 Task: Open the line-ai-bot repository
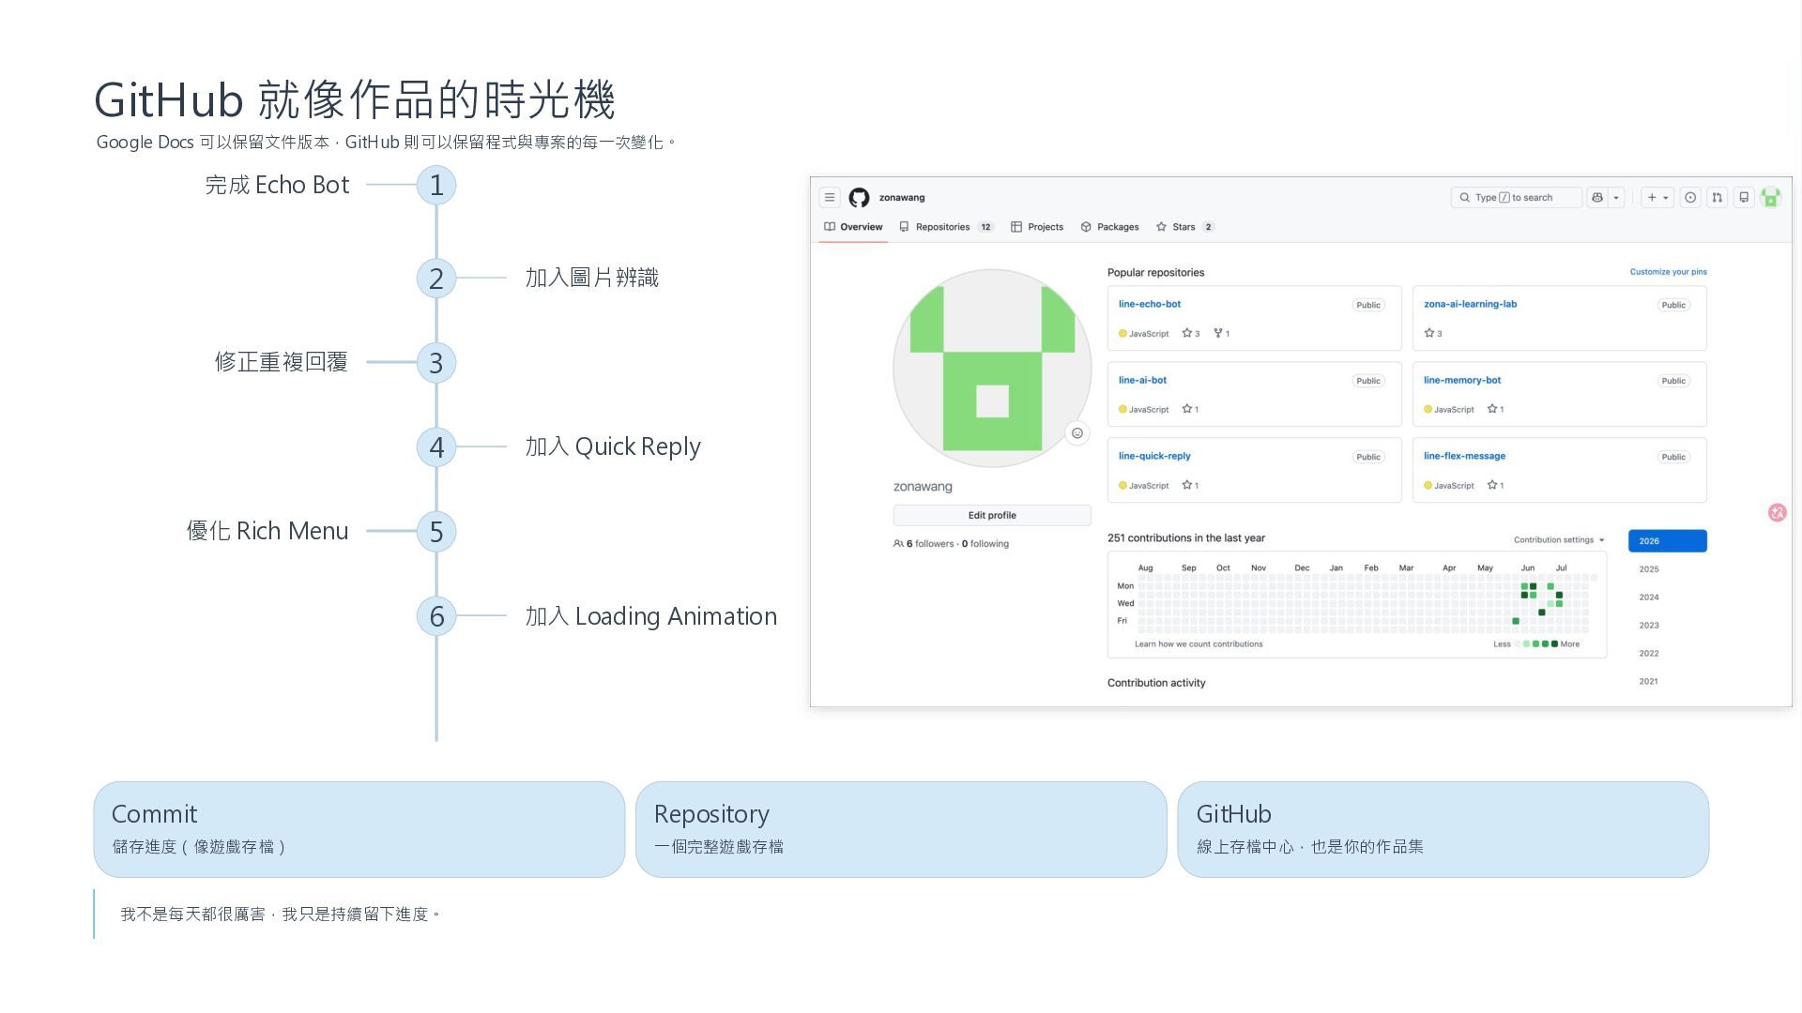point(1142,380)
